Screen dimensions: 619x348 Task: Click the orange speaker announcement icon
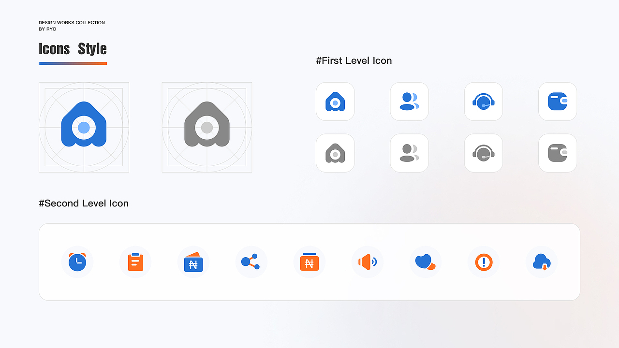coord(368,262)
